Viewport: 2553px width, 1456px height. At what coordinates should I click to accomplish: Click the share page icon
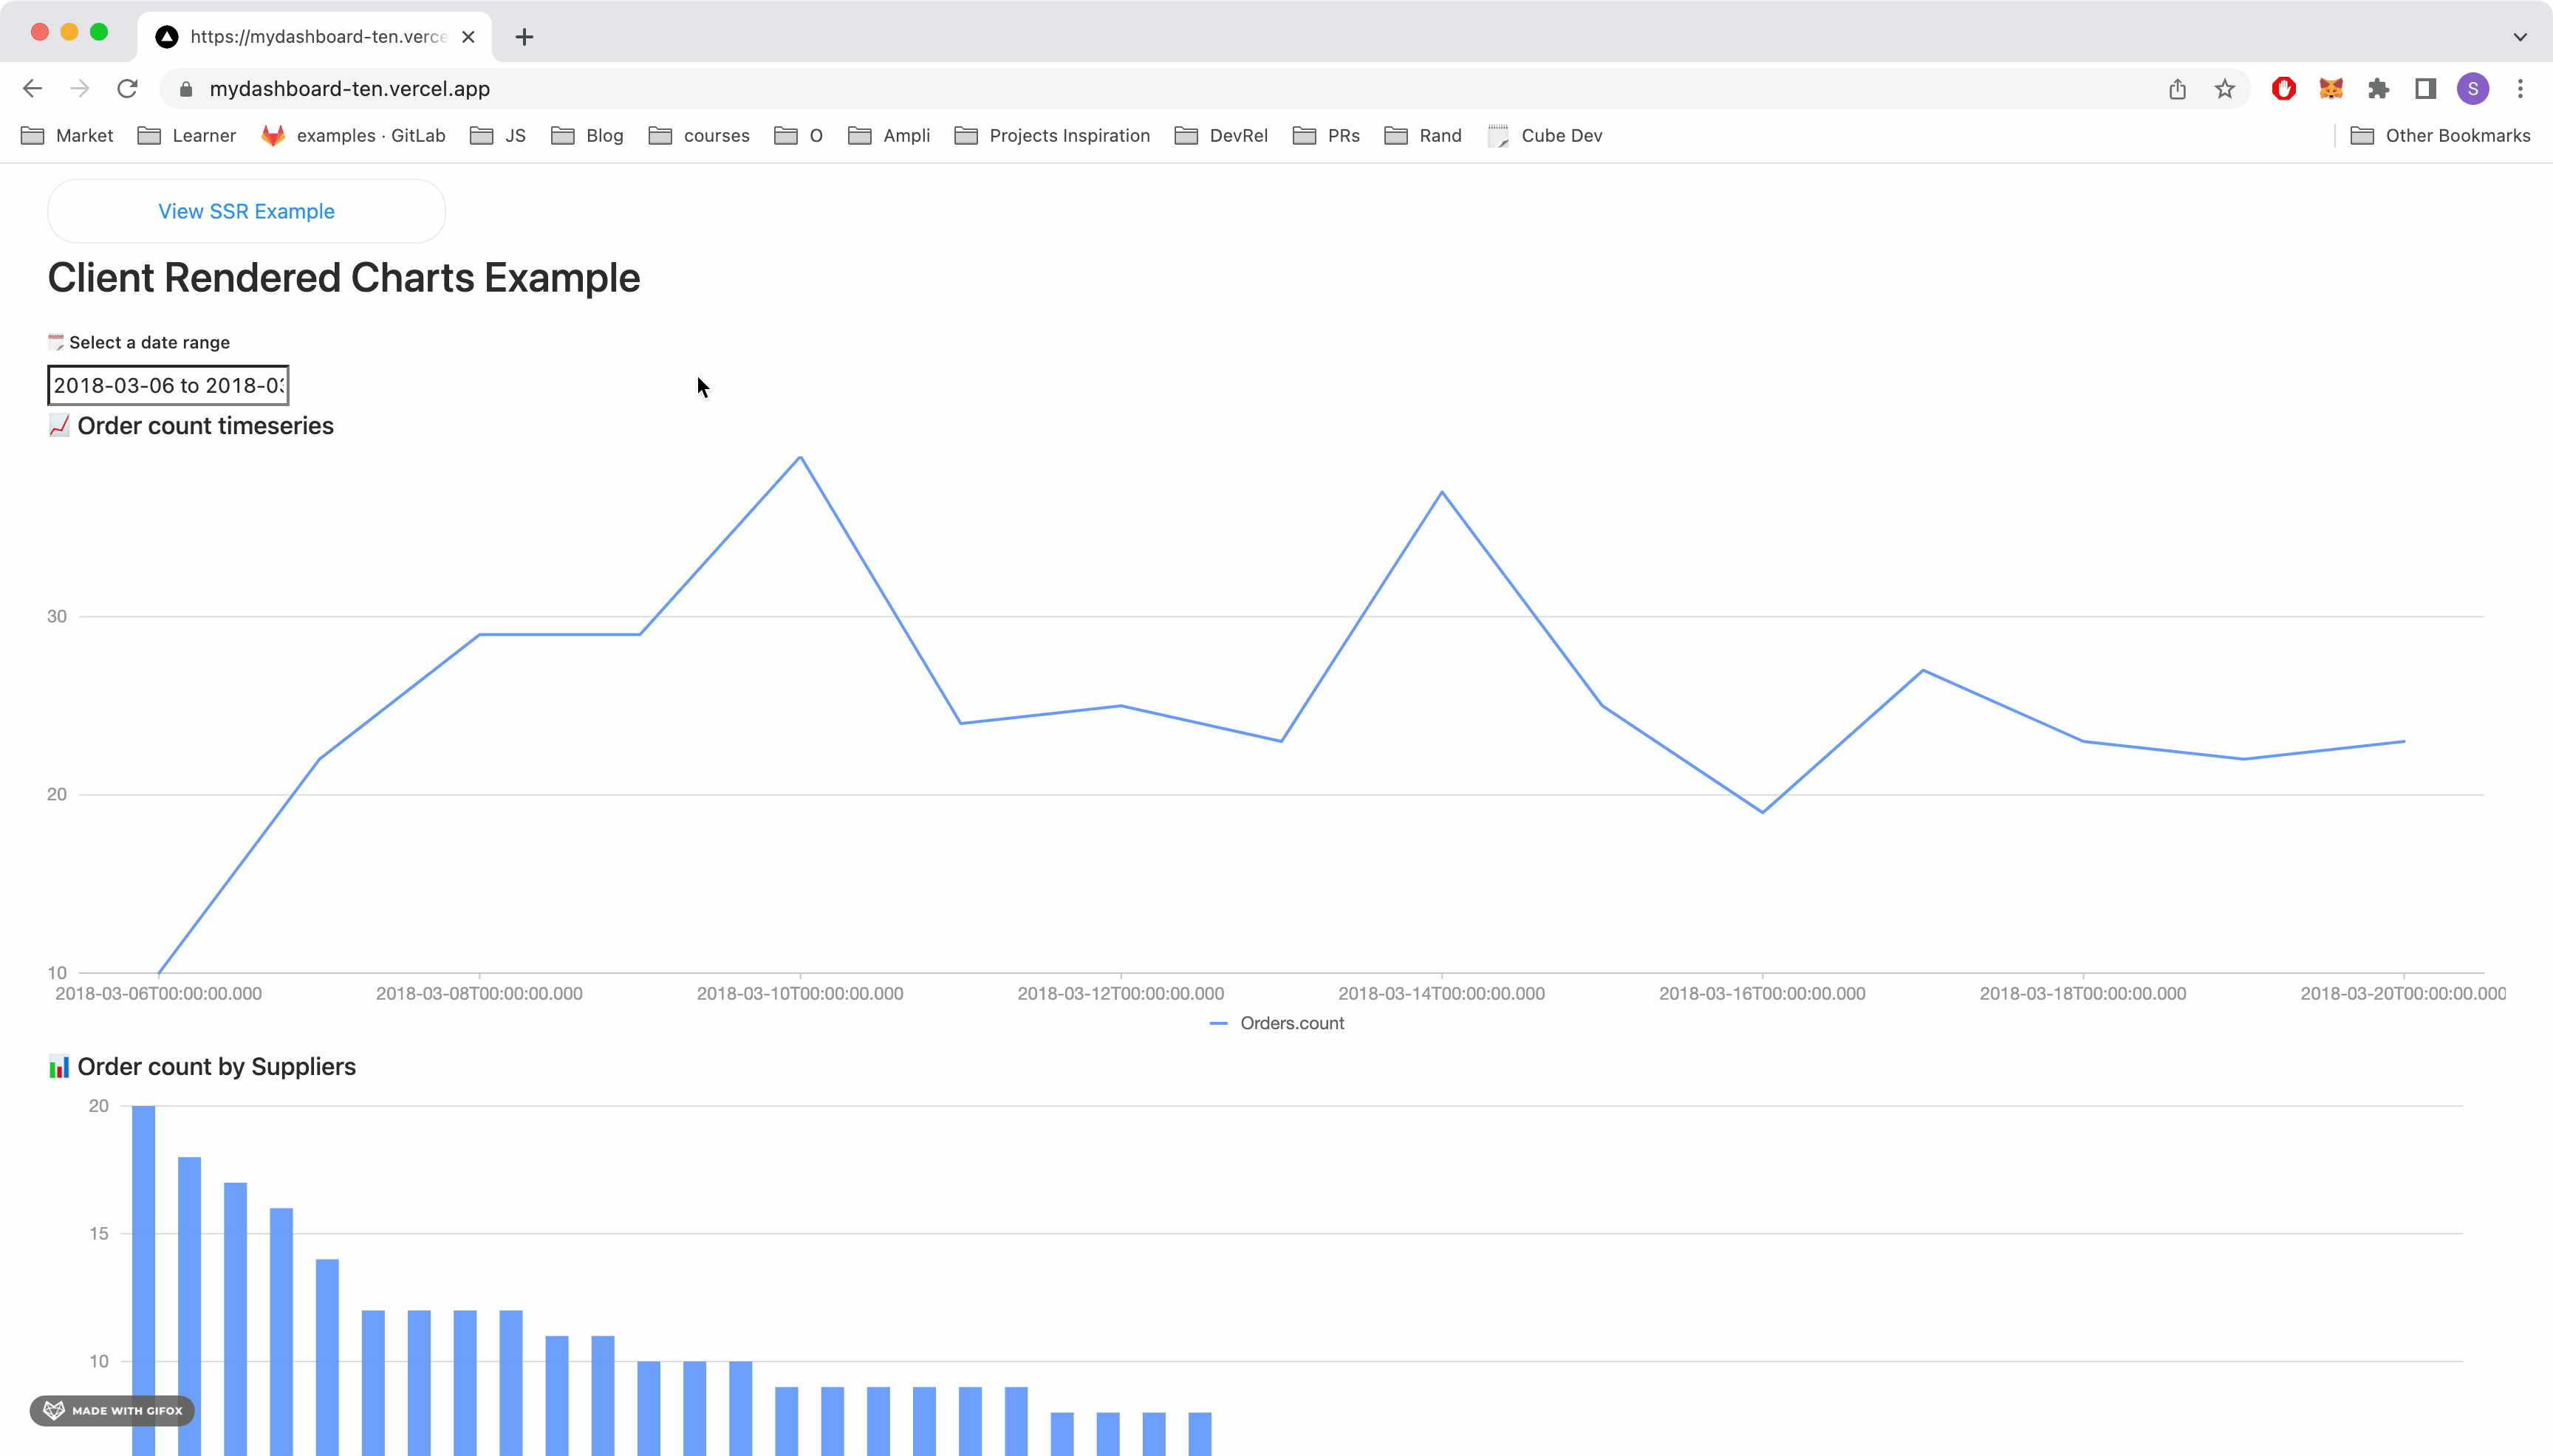(2177, 89)
